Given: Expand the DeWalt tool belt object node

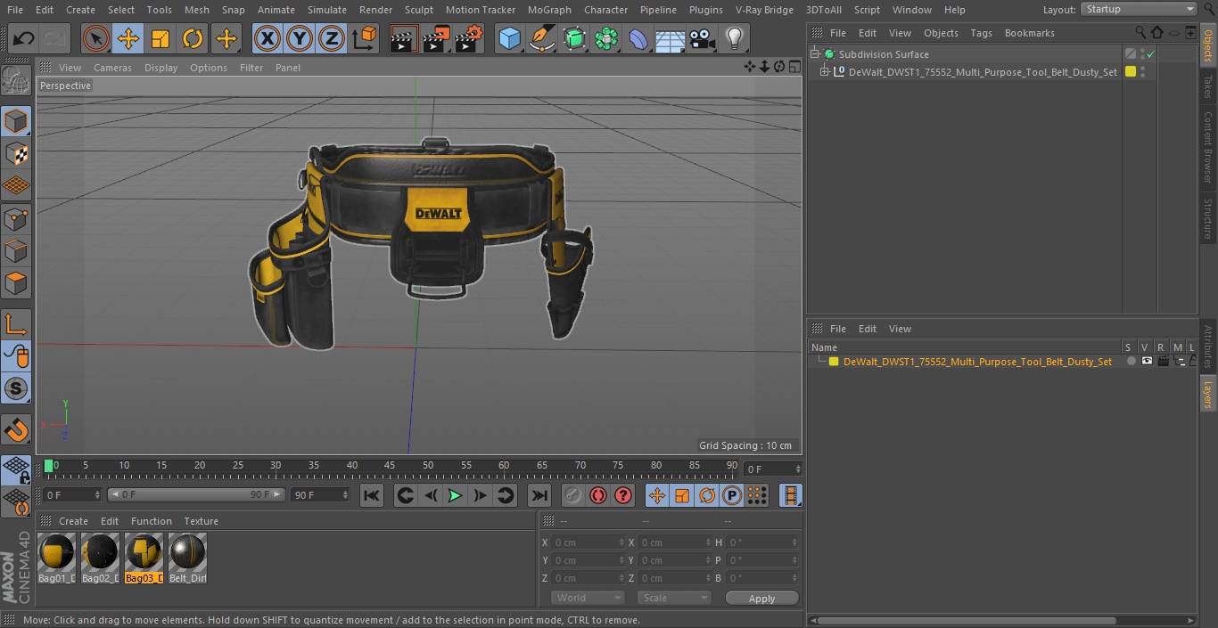Looking at the screenshot, I should (825, 72).
